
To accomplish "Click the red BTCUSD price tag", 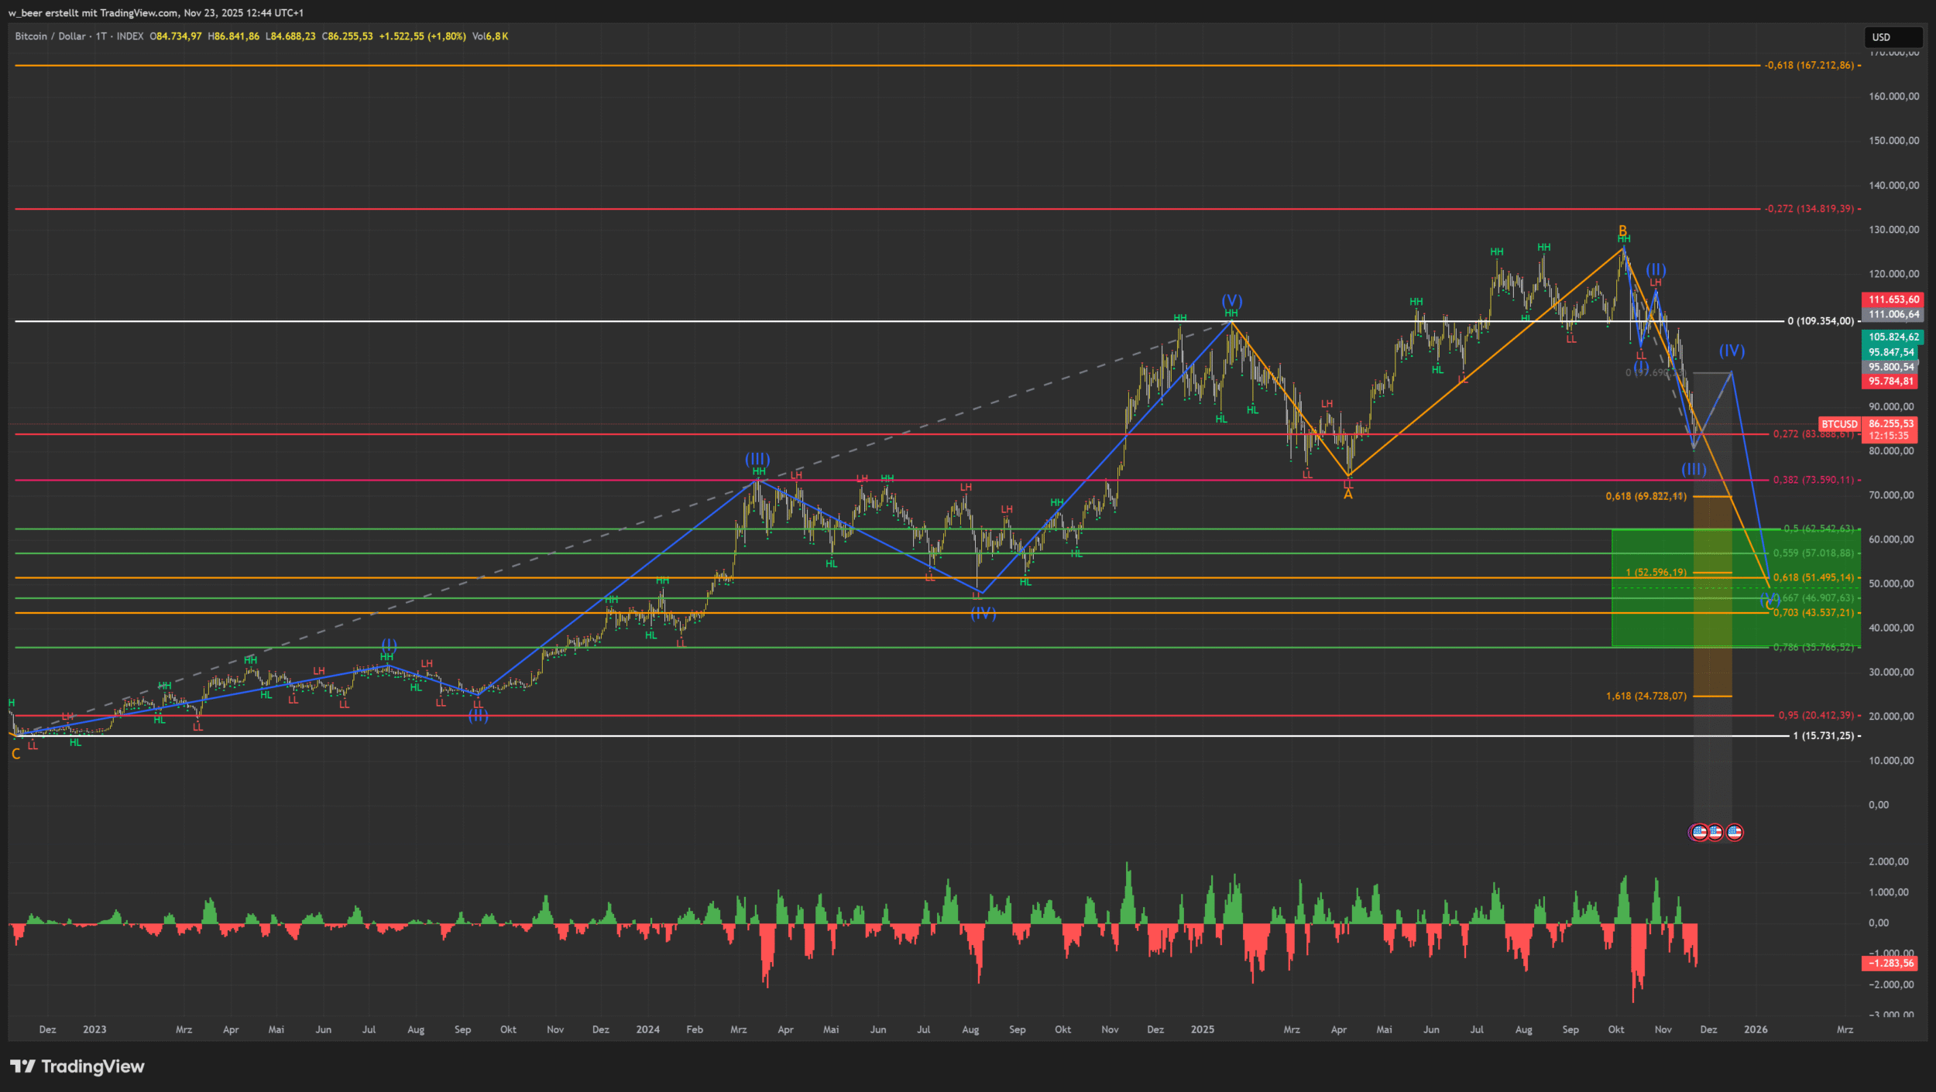I will (x=1839, y=424).
